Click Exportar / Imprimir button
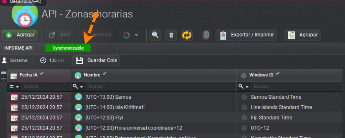 (246, 35)
